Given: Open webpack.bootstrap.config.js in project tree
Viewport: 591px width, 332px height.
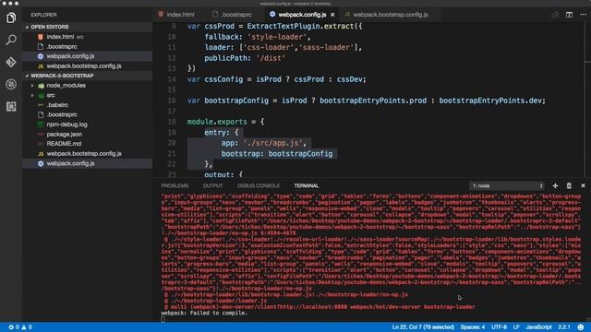Looking at the screenshot, I should (x=84, y=154).
